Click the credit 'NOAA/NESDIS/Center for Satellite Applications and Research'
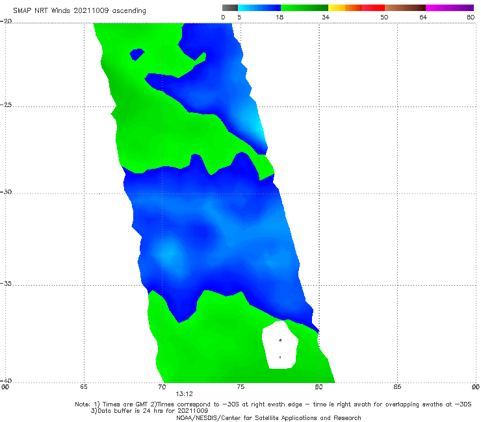 [268, 418]
